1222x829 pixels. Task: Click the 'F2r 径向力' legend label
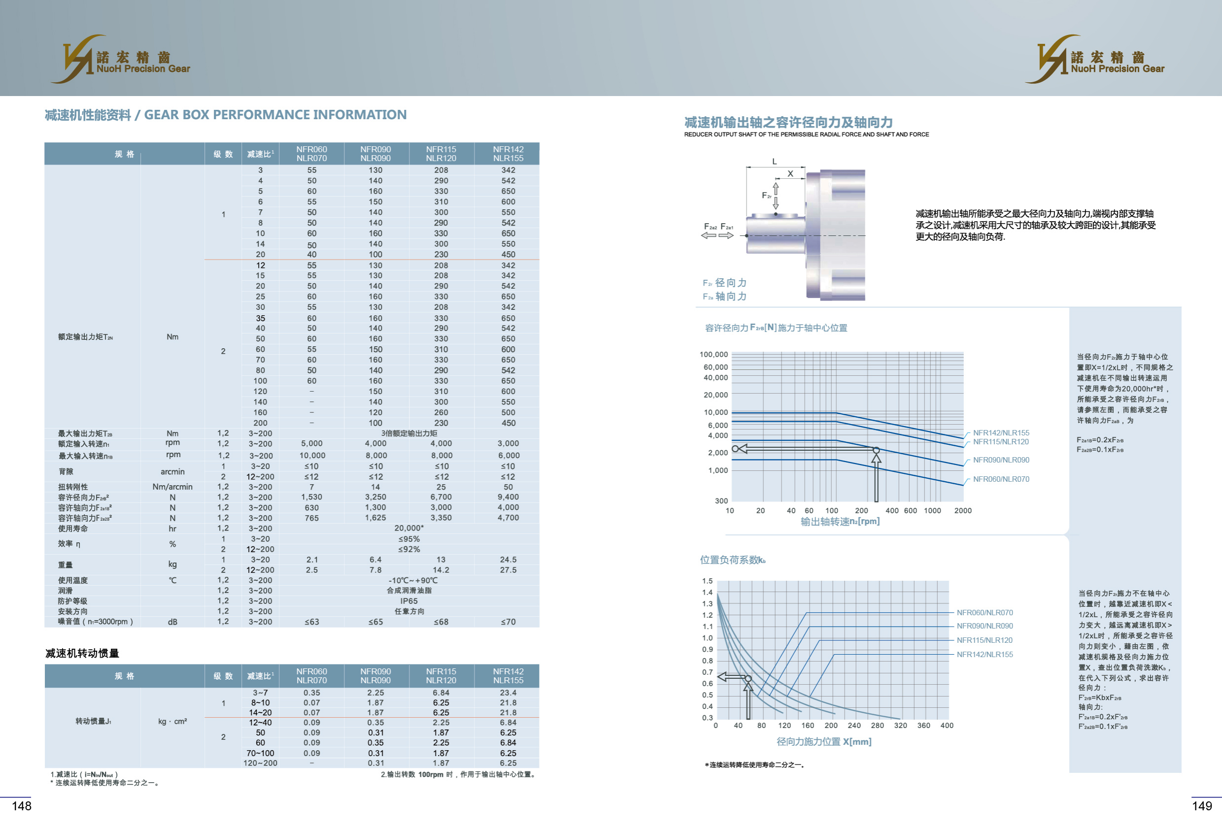pos(724,283)
